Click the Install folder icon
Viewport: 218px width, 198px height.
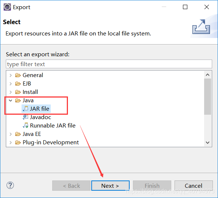18,92
